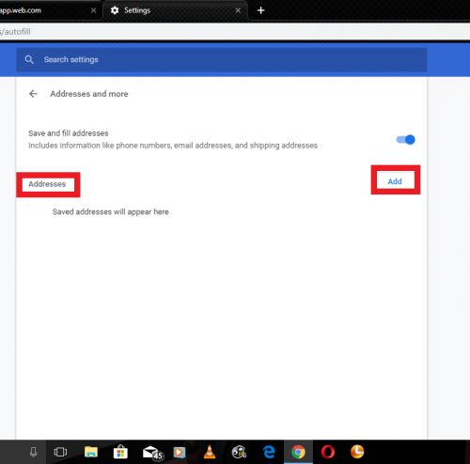This screenshot has width=470, height=464.
Task: Click the Chrome icon in taskbar
Action: coord(298,452)
